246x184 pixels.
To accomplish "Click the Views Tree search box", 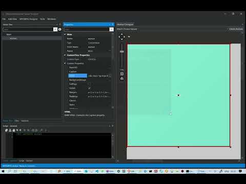I will [28, 29].
